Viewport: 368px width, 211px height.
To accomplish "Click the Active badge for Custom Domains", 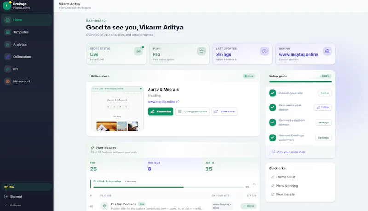I will point(248,206).
